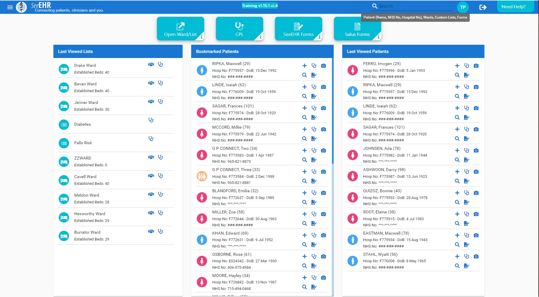
Task: Open the Diabetes list icon
Action: tap(64, 125)
